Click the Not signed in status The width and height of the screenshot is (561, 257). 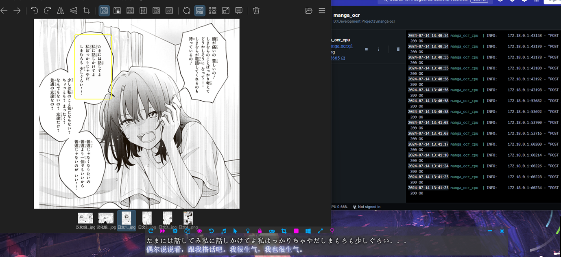tap(367, 207)
